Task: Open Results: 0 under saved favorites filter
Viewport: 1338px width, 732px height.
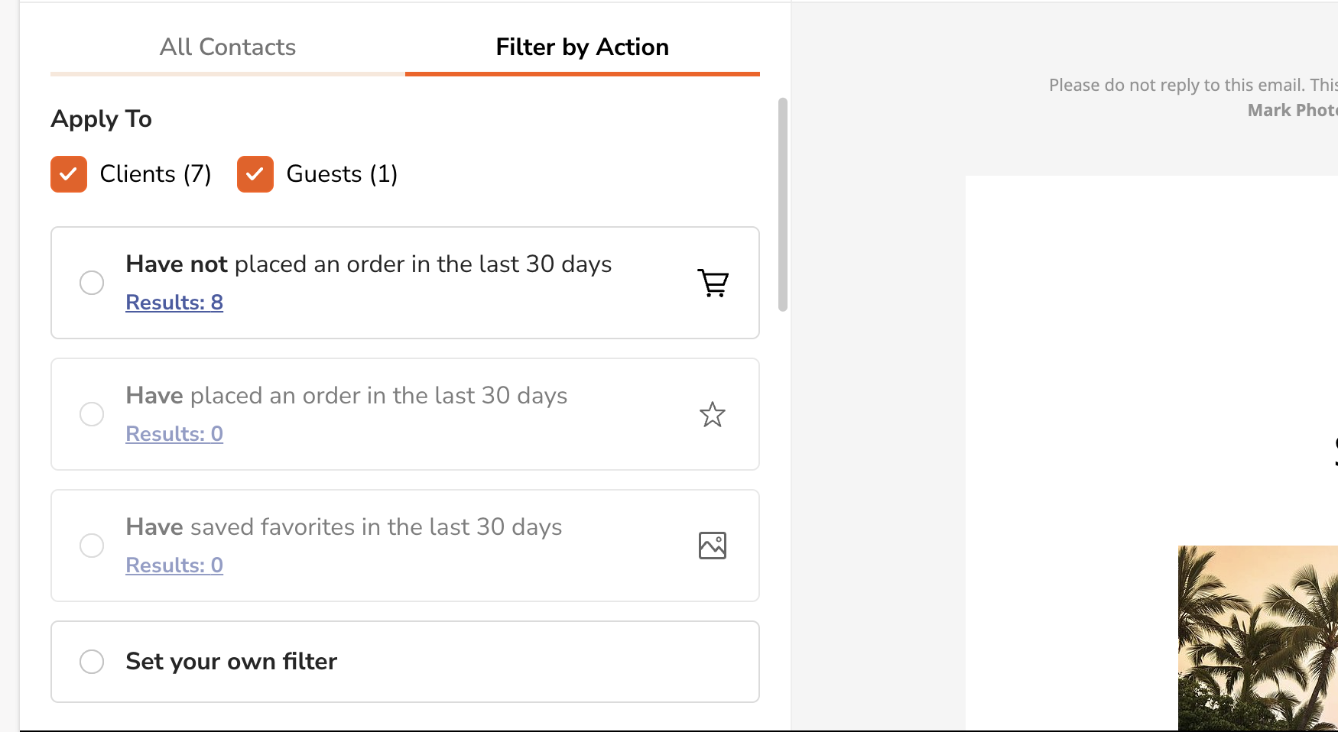Action: (174, 565)
